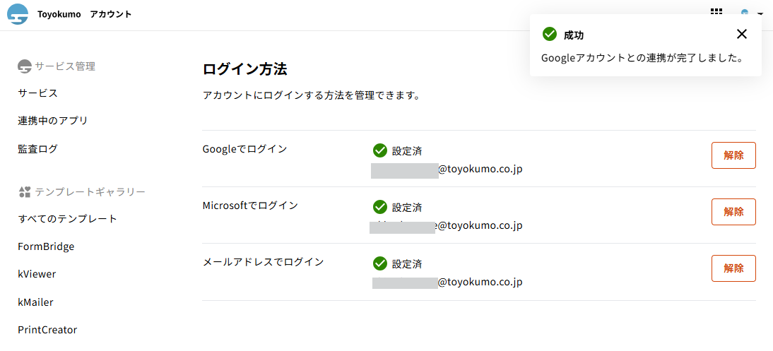773x351 pixels.
Task: Click the green success checkmark in notification
Action: click(x=549, y=34)
